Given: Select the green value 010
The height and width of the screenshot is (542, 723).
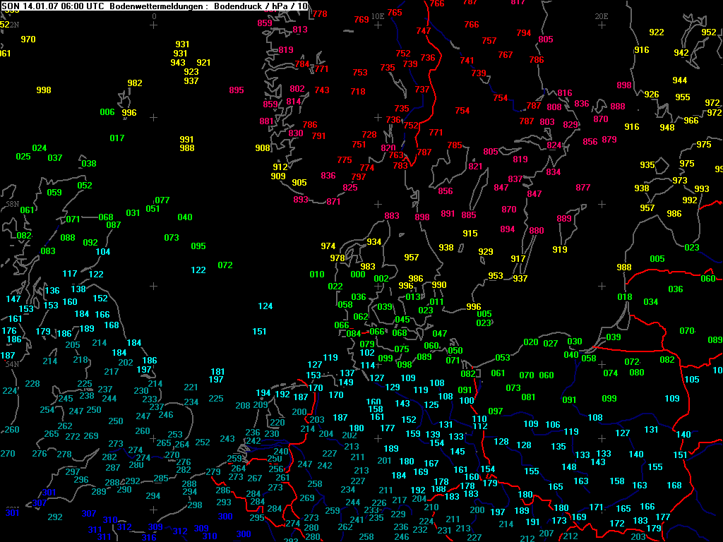Looking at the screenshot, I should (x=317, y=275).
